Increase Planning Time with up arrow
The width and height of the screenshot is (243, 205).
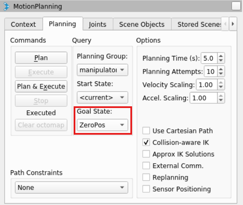pos(221,56)
